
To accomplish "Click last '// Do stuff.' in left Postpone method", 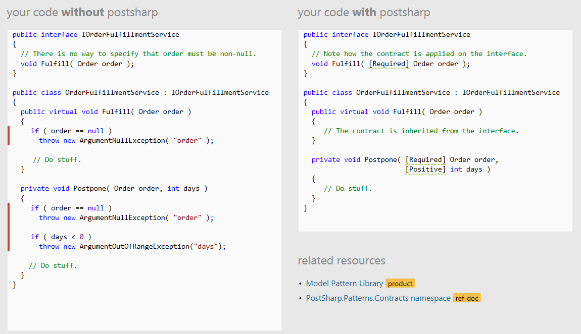I will [x=53, y=265].
